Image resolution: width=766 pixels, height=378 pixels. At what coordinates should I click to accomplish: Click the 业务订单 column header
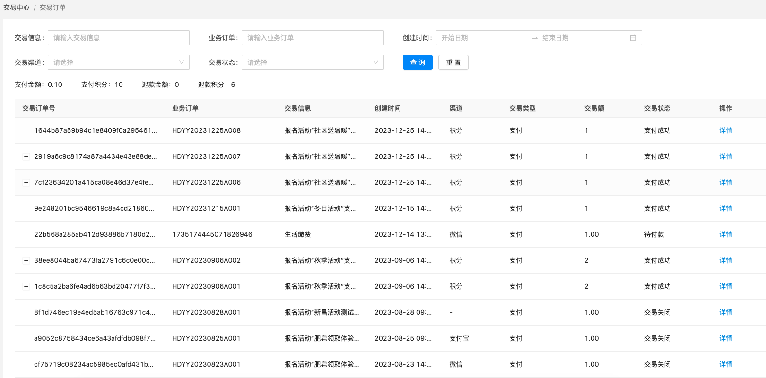(185, 108)
